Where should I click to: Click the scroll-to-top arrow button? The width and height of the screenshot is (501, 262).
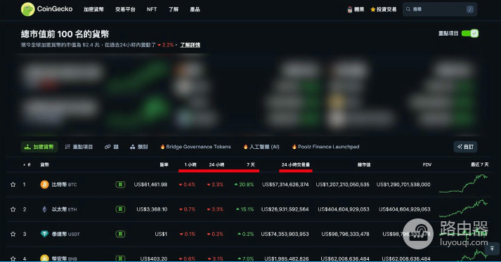[492, 249]
